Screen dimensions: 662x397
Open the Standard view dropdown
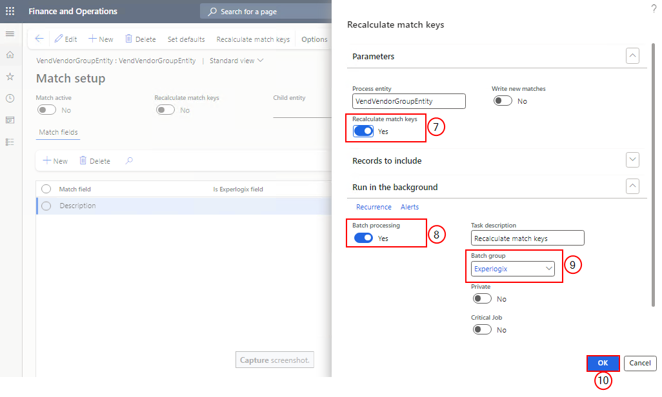coord(236,61)
